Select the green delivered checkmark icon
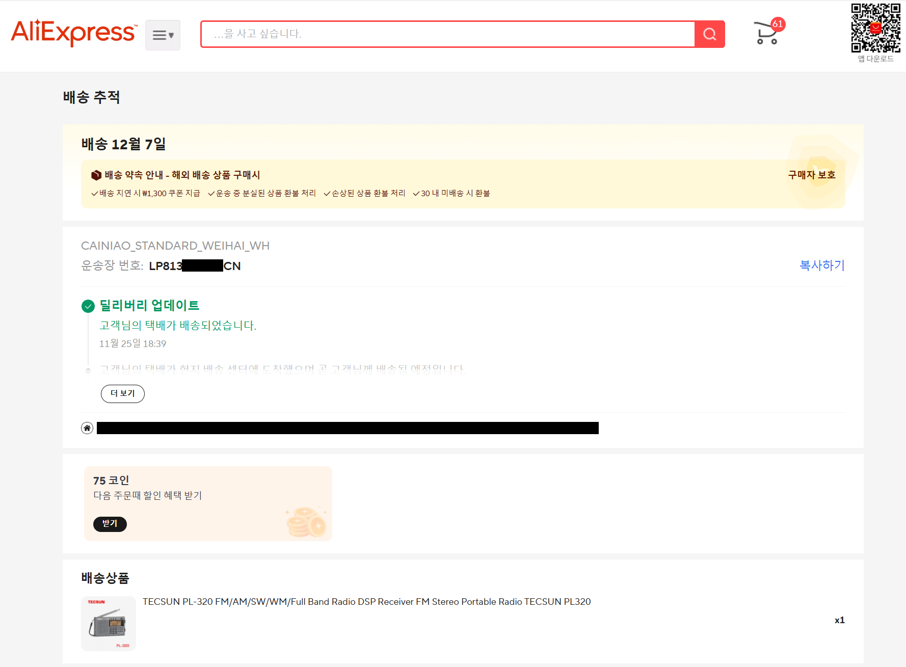Viewport: 906px width, 667px height. 88,306
